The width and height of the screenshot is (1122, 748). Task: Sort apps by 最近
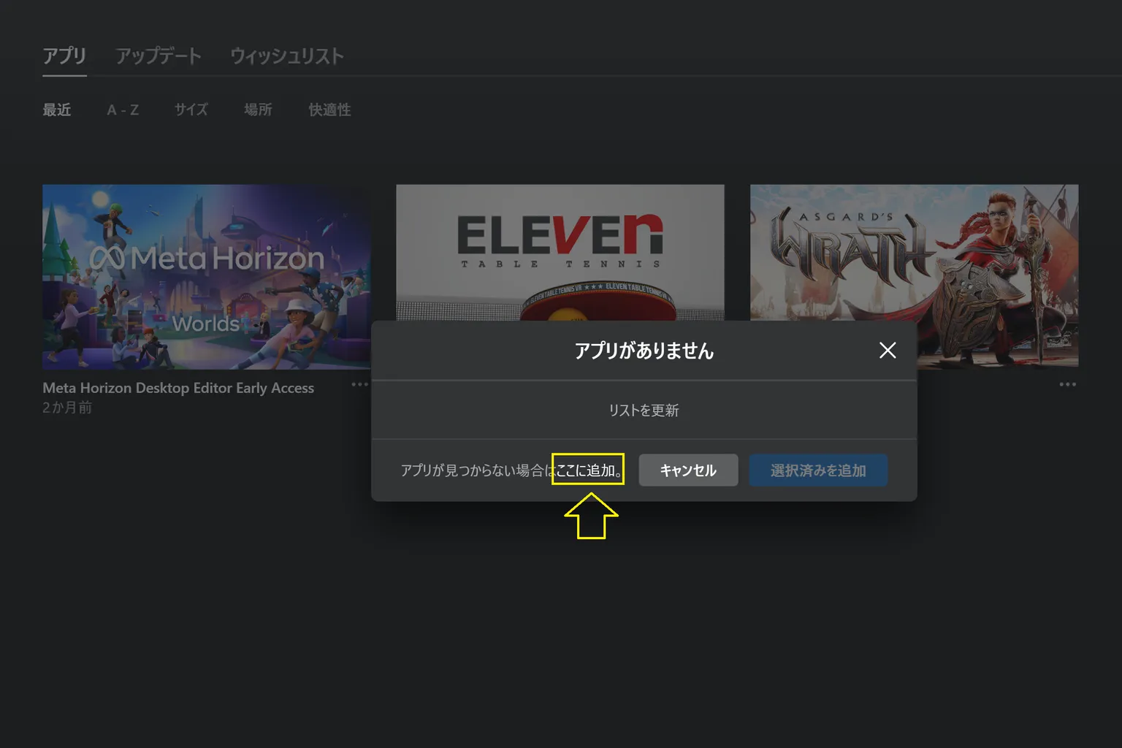(57, 110)
